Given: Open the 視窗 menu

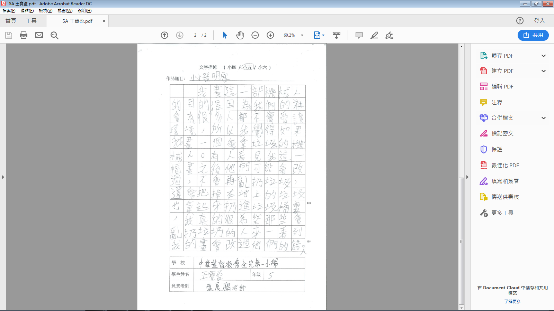Looking at the screenshot, I should coord(65,11).
